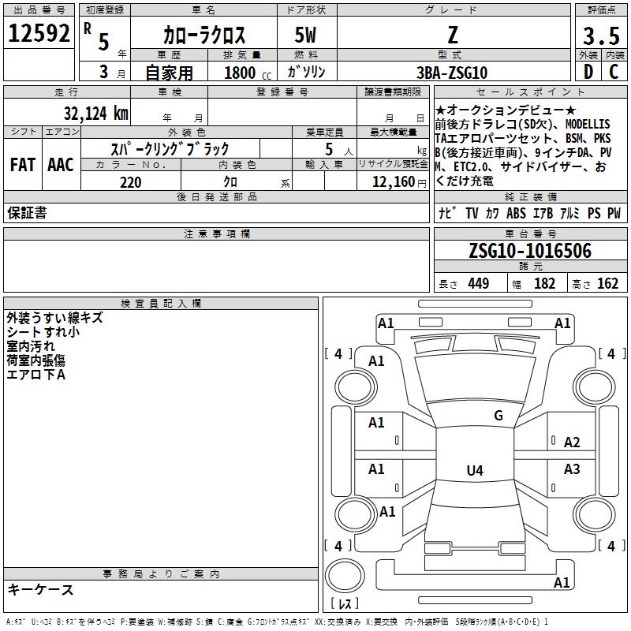Click the ABS equipment code

click(x=517, y=213)
